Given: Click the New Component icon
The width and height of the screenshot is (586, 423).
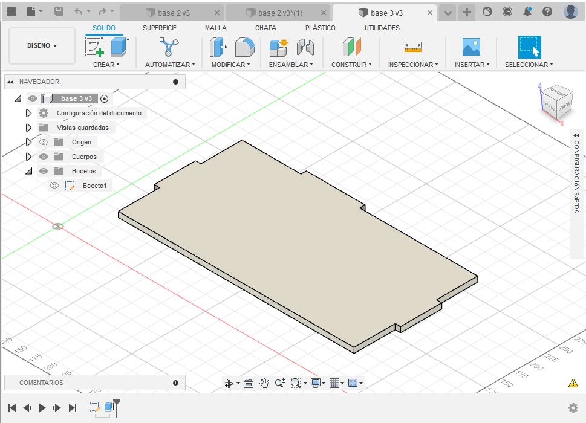Looking at the screenshot, I should point(279,47).
